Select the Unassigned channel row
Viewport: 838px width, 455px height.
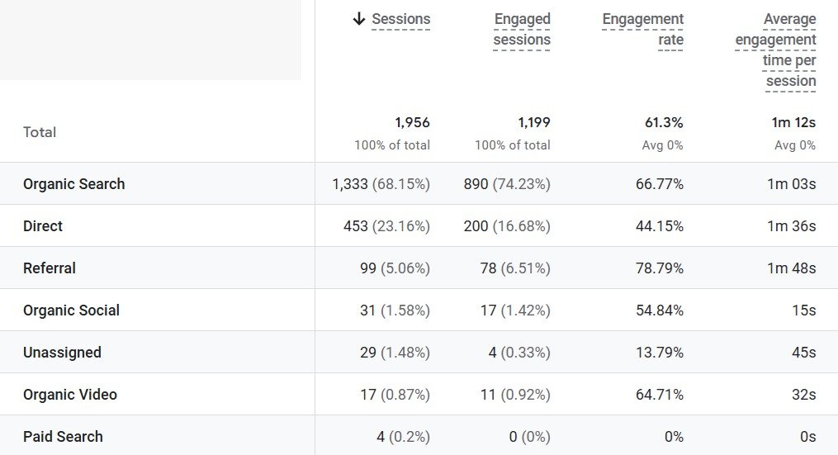click(62, 353)
